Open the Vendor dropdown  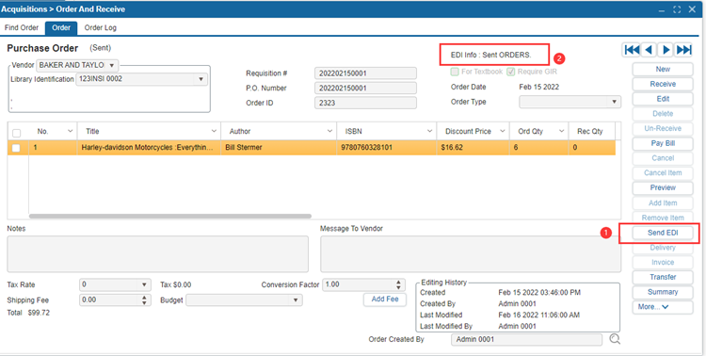point(112,65)
